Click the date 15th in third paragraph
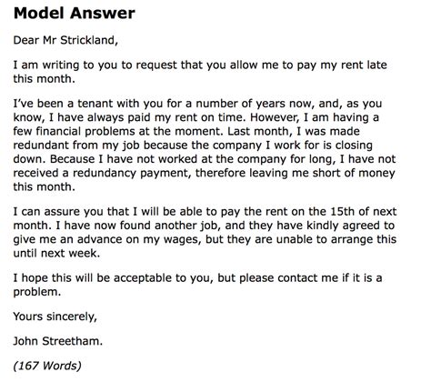This screenshot has height=382, width=431. pos(342,211)
